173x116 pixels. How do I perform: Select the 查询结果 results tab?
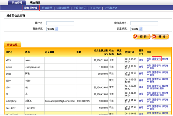click(x=12, y=45)
